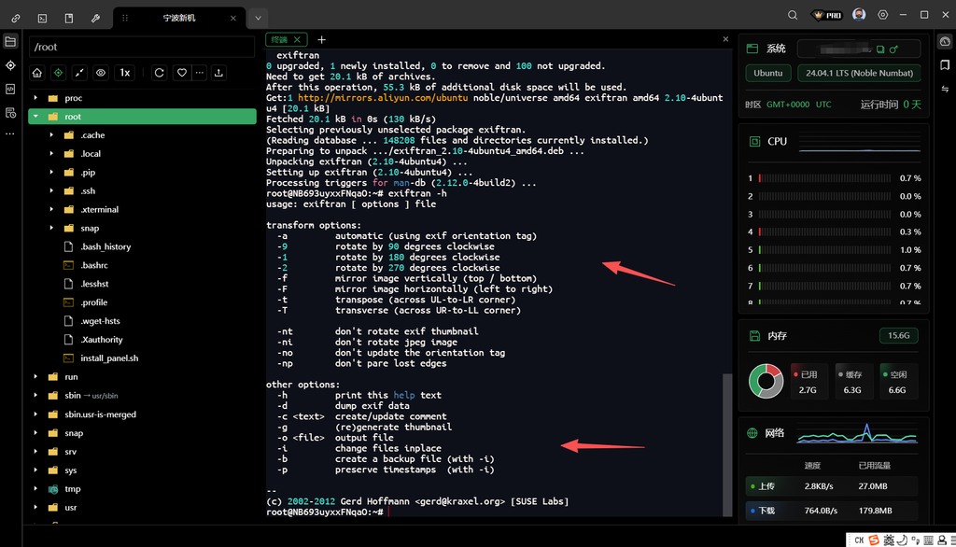
Task: Open the wrench tools icon
Action: [96, 18]
